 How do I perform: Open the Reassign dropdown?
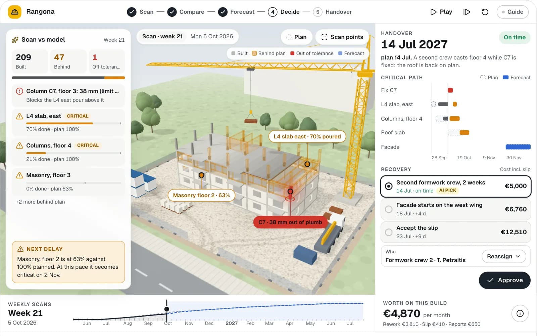pyautogui.click(x=504, y=256)
